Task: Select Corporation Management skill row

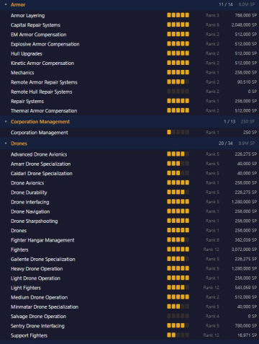Action: [x=129, y=133]
